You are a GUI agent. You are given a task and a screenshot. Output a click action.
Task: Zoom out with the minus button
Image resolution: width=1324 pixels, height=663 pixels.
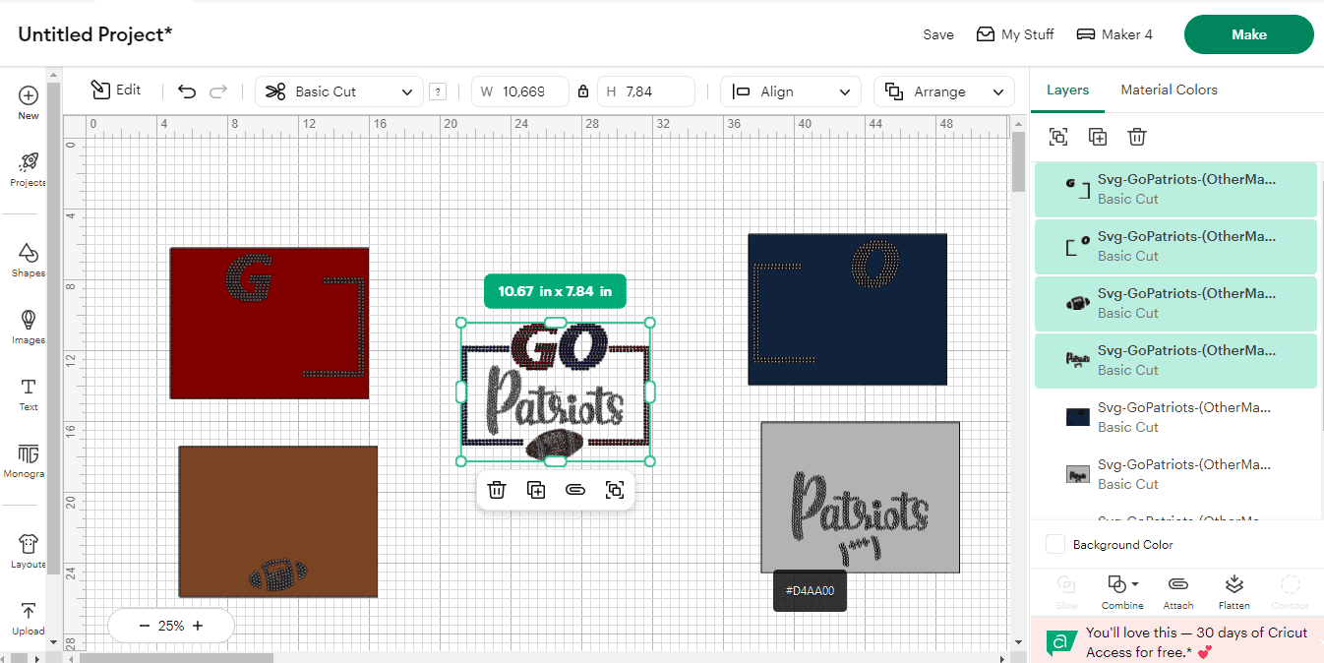pos(145,626)
